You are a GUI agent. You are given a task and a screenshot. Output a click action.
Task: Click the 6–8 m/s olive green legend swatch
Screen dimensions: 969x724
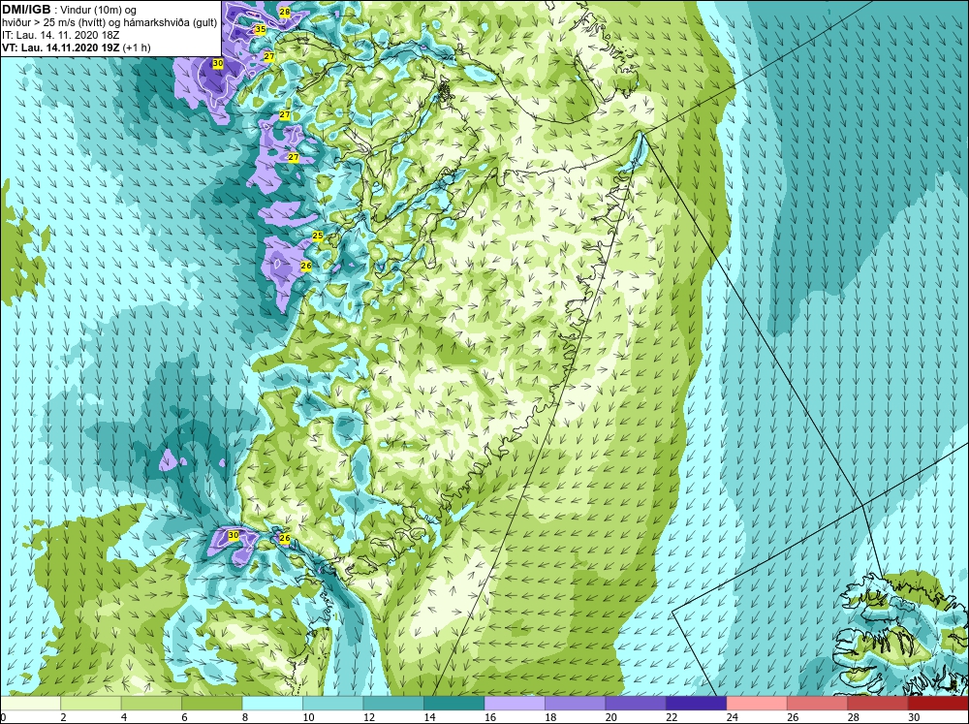click(x=212, y=703)
